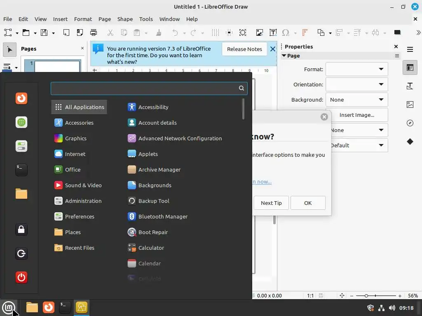Toggle the Shadow toolbar icon
The height and width of the screenshot is (316, 422).
(398, 33)
